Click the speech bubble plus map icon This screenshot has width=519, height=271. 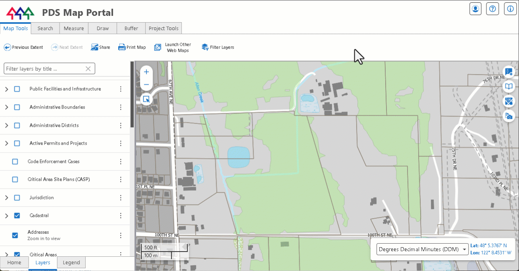click(x=508, y=72)
